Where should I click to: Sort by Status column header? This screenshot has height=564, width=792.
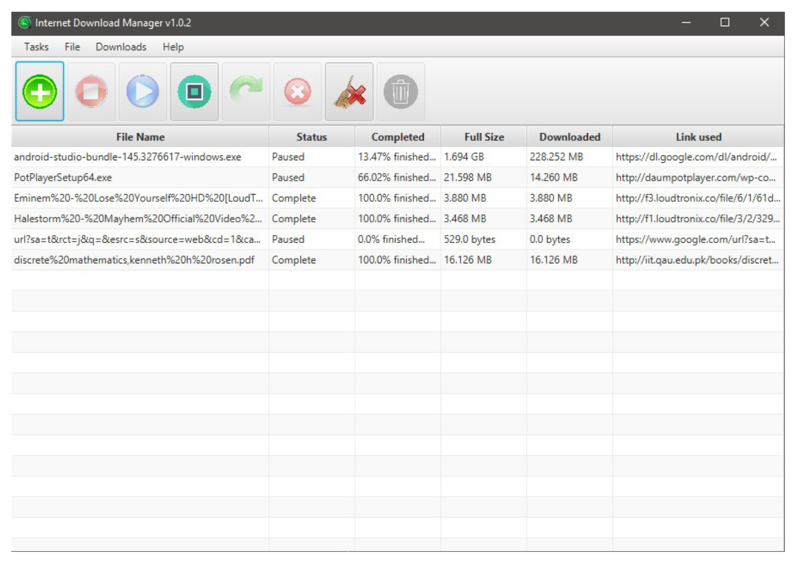coord(312,136)
